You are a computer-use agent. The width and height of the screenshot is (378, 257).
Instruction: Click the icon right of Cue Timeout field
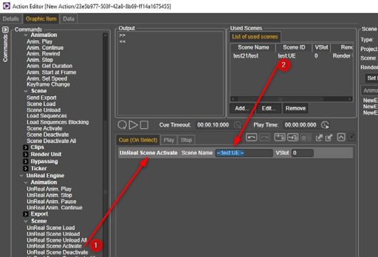tap(237, 125)
